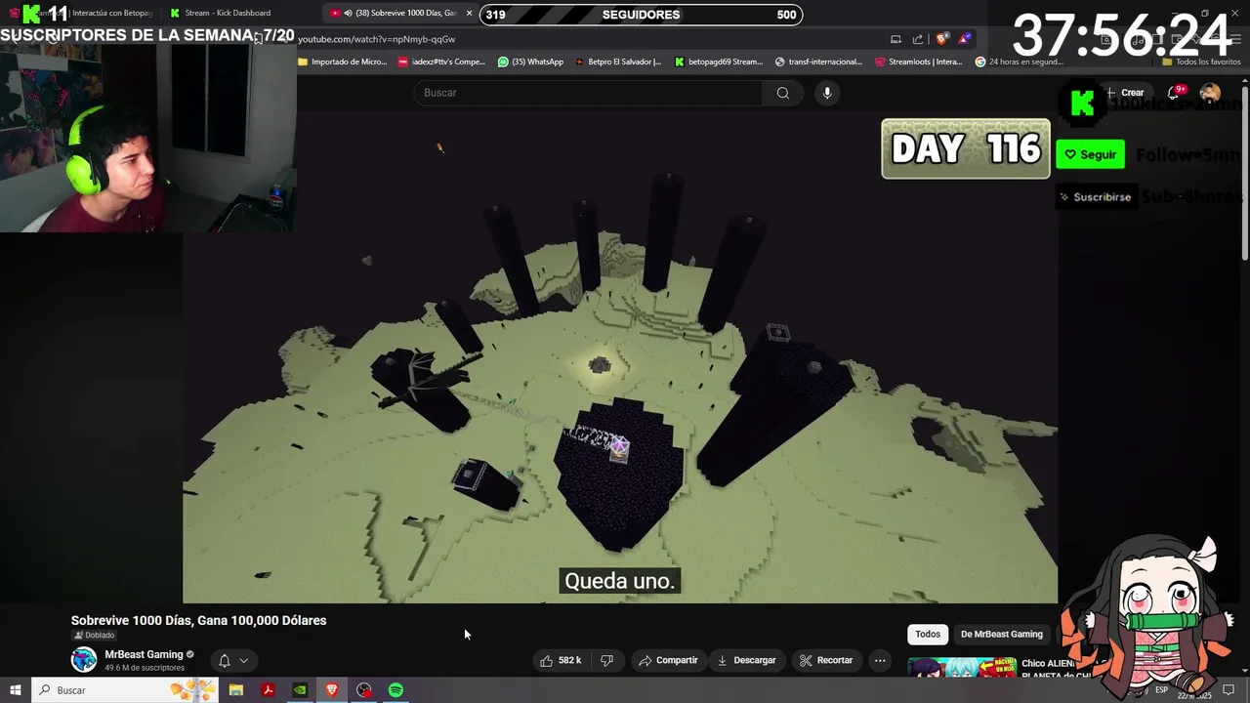Open Betpro El Salvador bookmark
This screenshot has height=703, width=1250.
[618, 62]
